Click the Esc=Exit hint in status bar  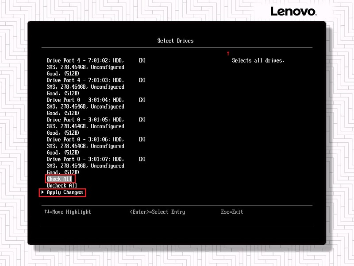pos(232,212)
